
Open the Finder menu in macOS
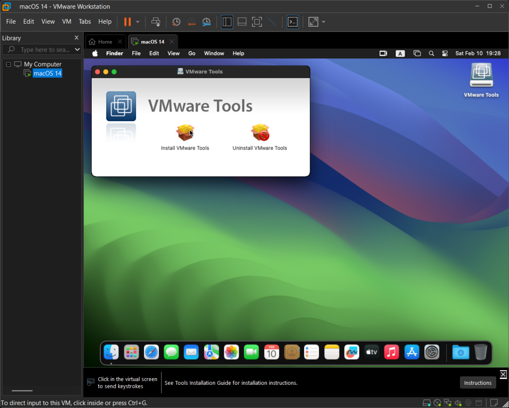(x=115, y=53)
